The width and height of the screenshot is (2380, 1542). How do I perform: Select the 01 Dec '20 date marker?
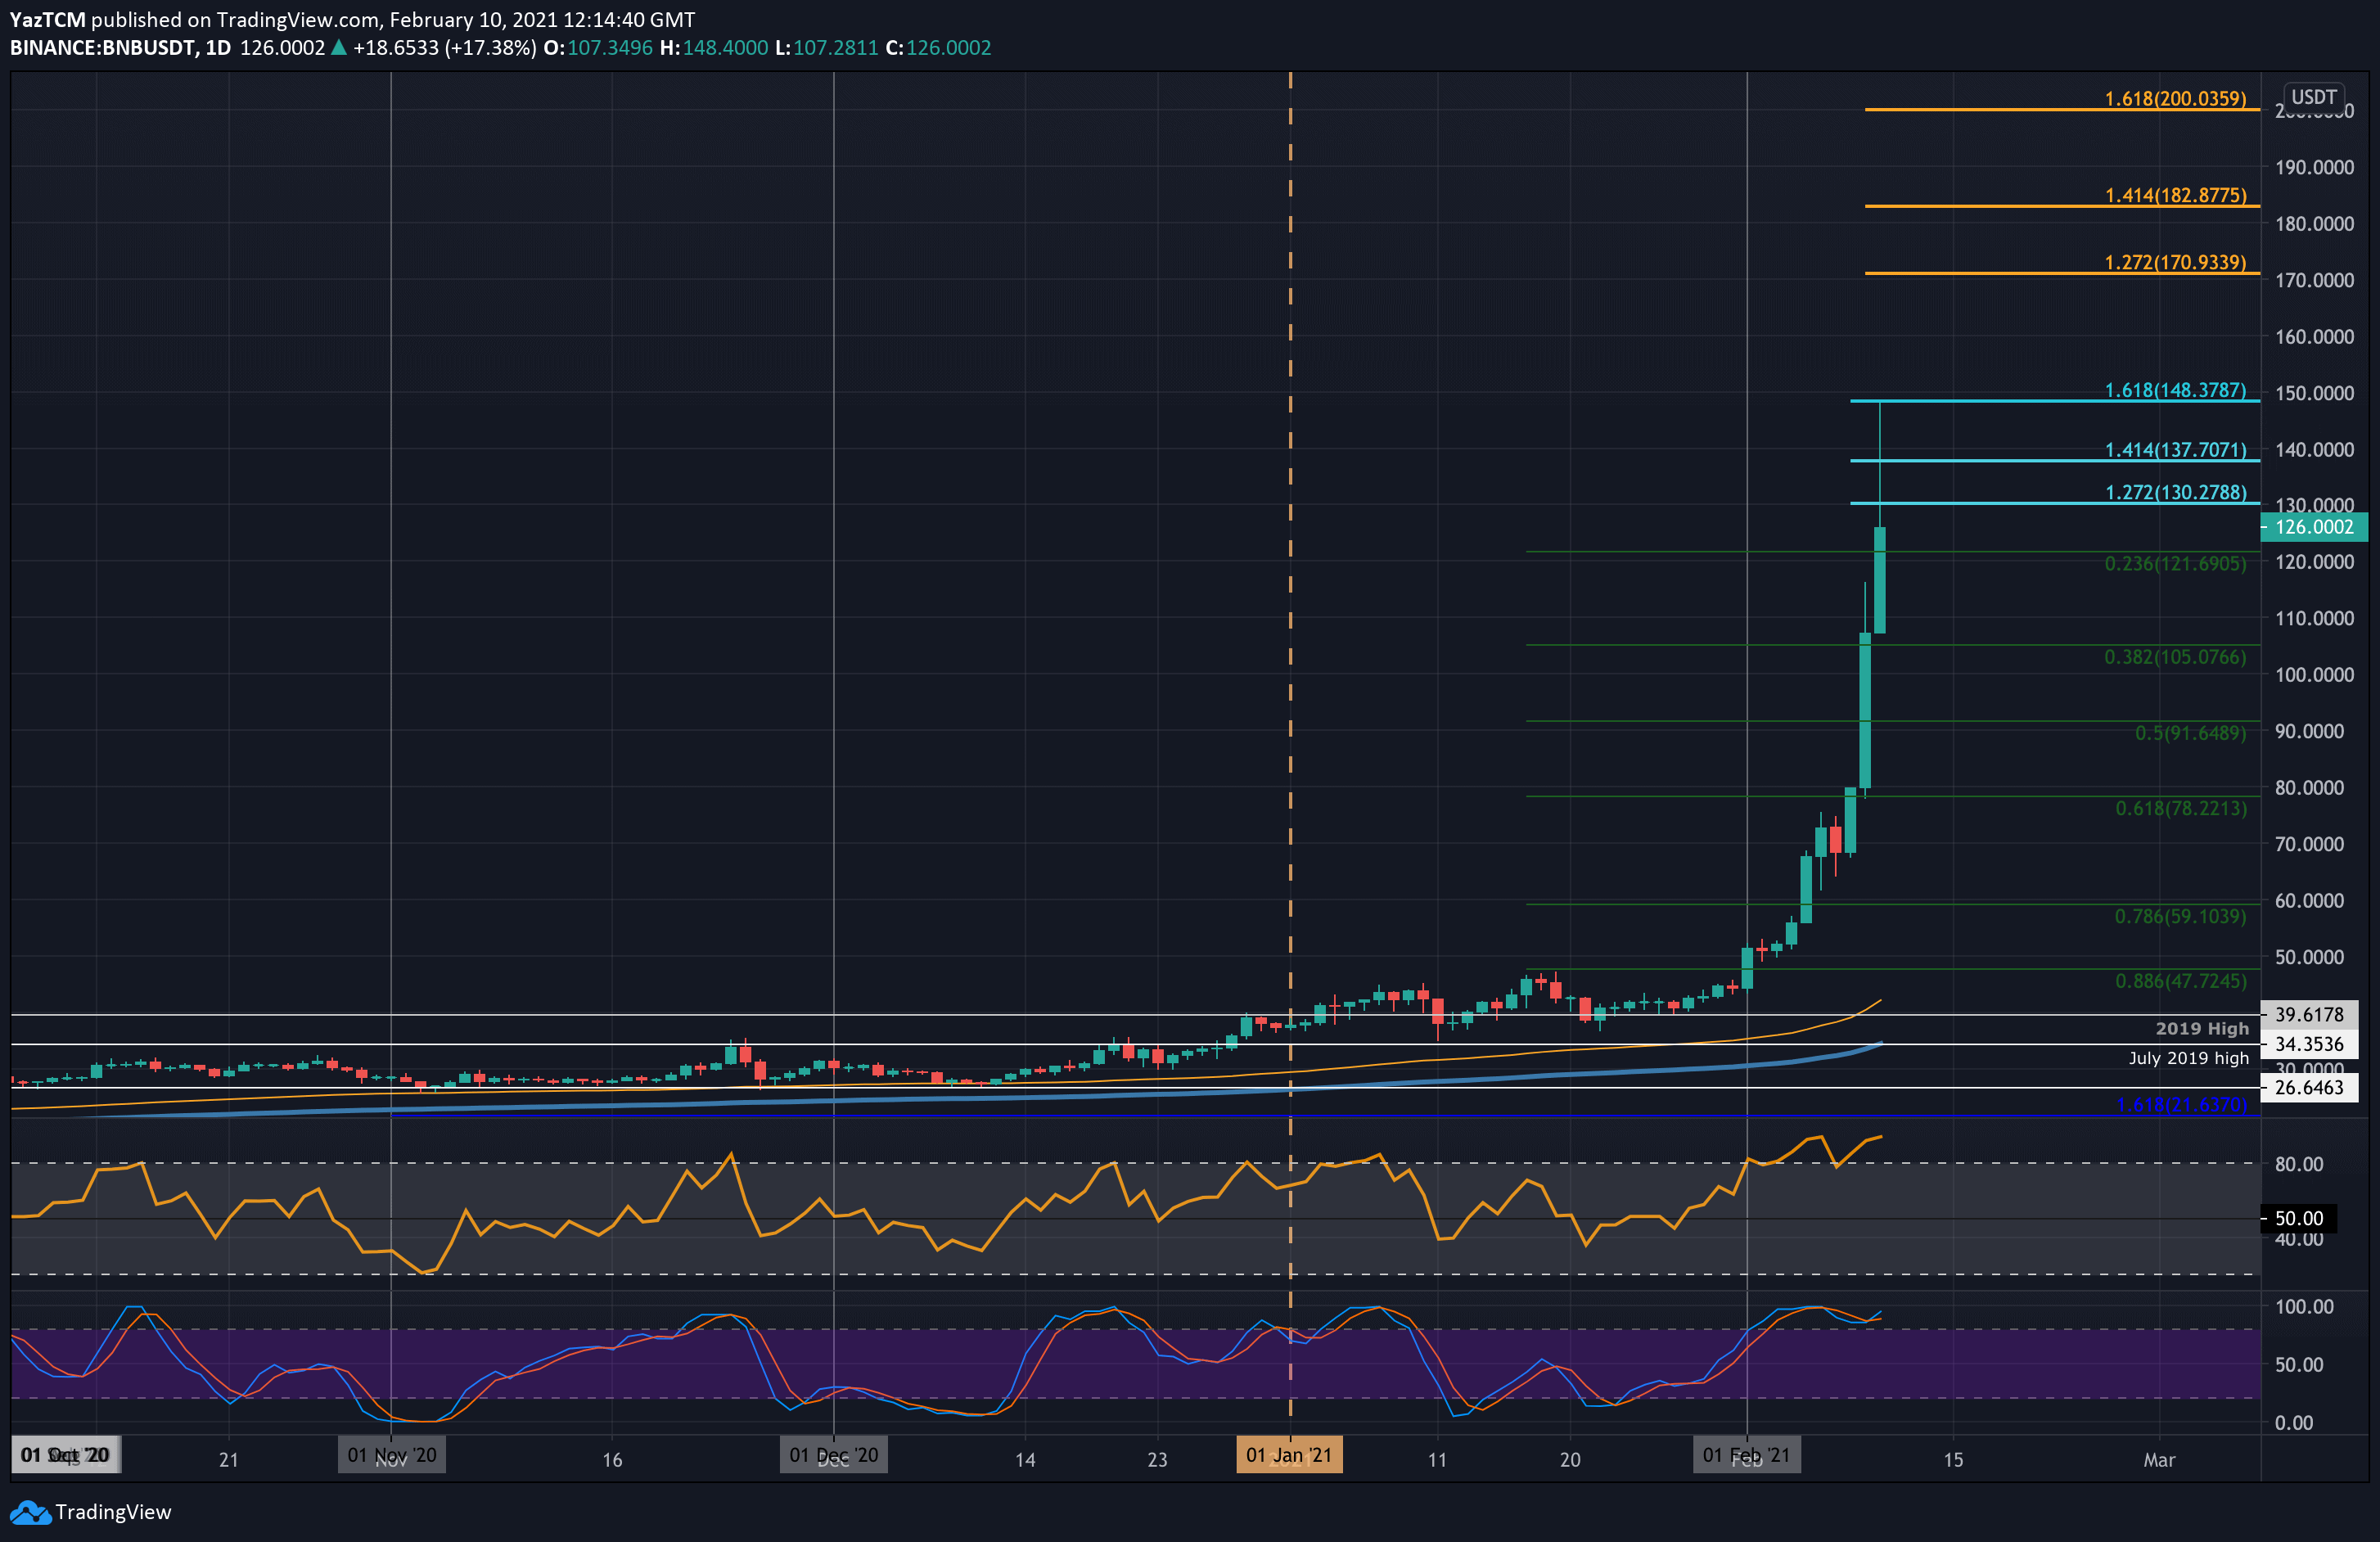833,1455
